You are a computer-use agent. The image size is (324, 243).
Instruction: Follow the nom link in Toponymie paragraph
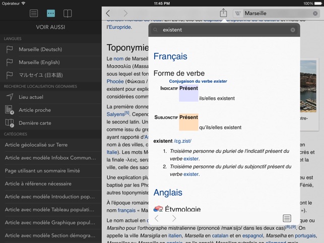click(x=118, y=59)
